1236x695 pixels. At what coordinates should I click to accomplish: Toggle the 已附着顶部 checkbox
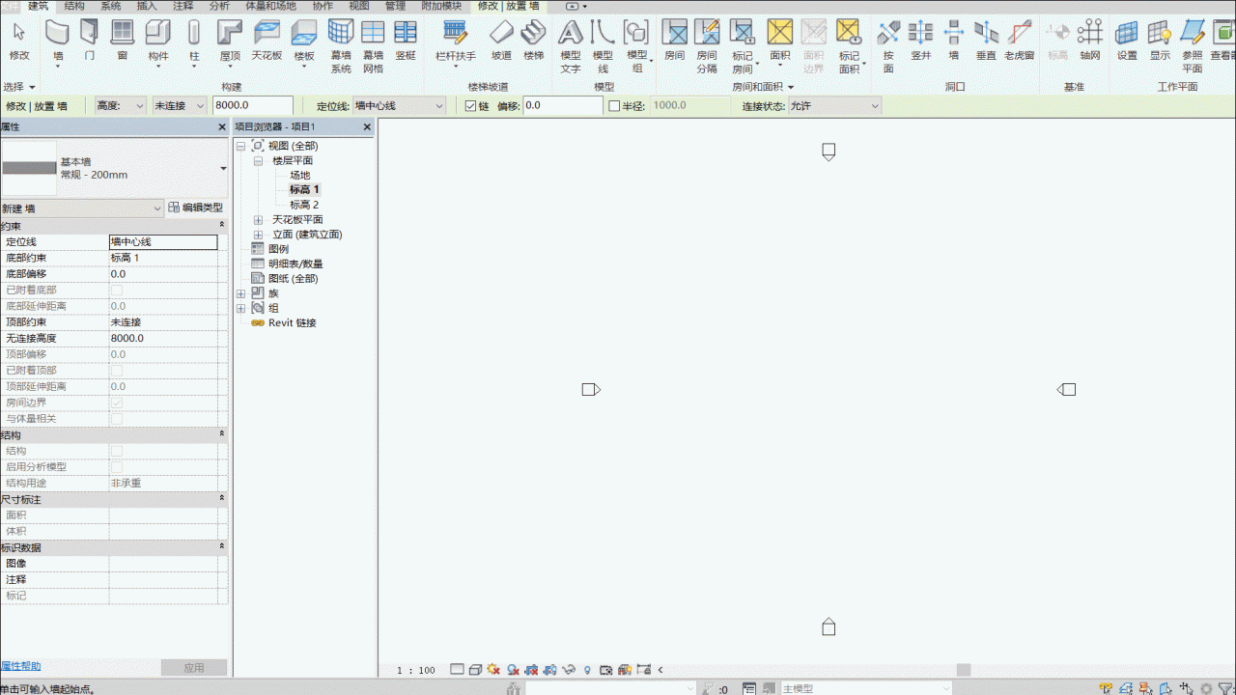pyautogui.click(x=117, y=371)
